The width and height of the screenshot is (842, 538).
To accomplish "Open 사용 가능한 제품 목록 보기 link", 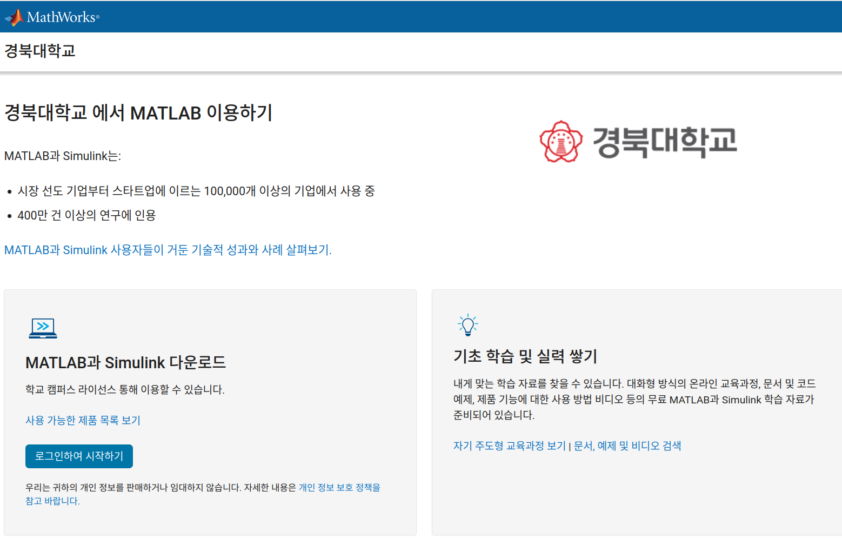I will pyautogui.click(x=83, y=420).
